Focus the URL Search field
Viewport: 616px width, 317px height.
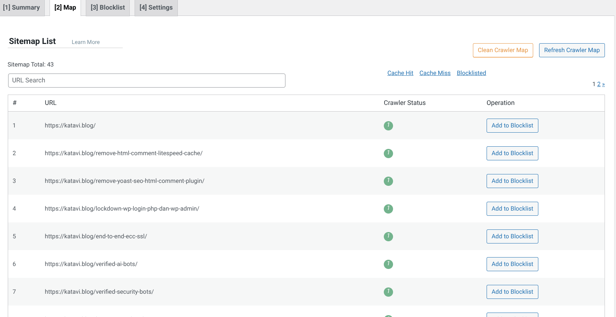146,81
